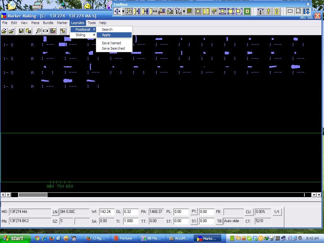324x243 pixels.
Task: Click the blue shapes Toolbox icon
Action: 306,11
